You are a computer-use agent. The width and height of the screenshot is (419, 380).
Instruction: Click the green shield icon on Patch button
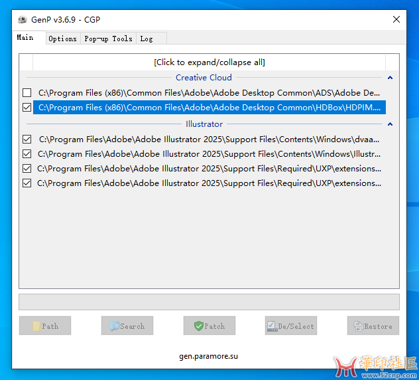pyautogui.click(x=198, y=326)
